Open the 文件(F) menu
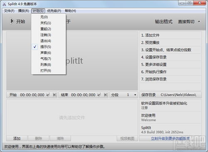The height and width of the screenshot is (152, 208). pos(9,11)
